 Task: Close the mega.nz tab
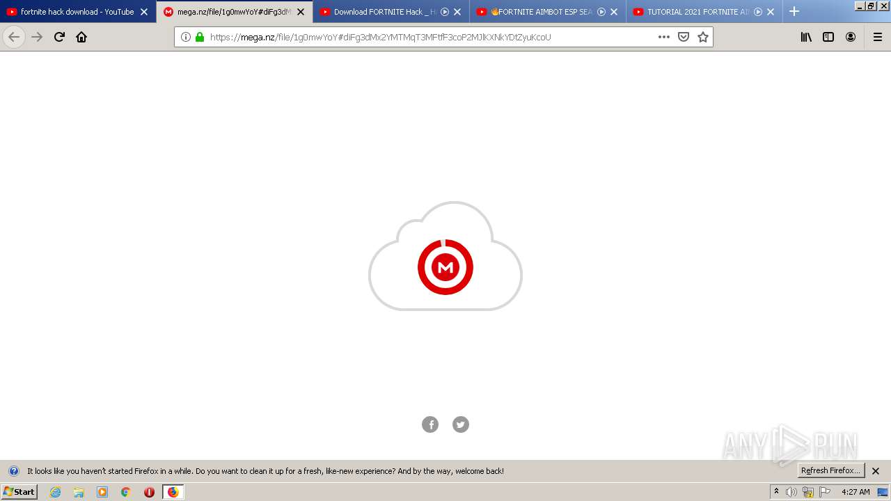[x=301, y=12]
